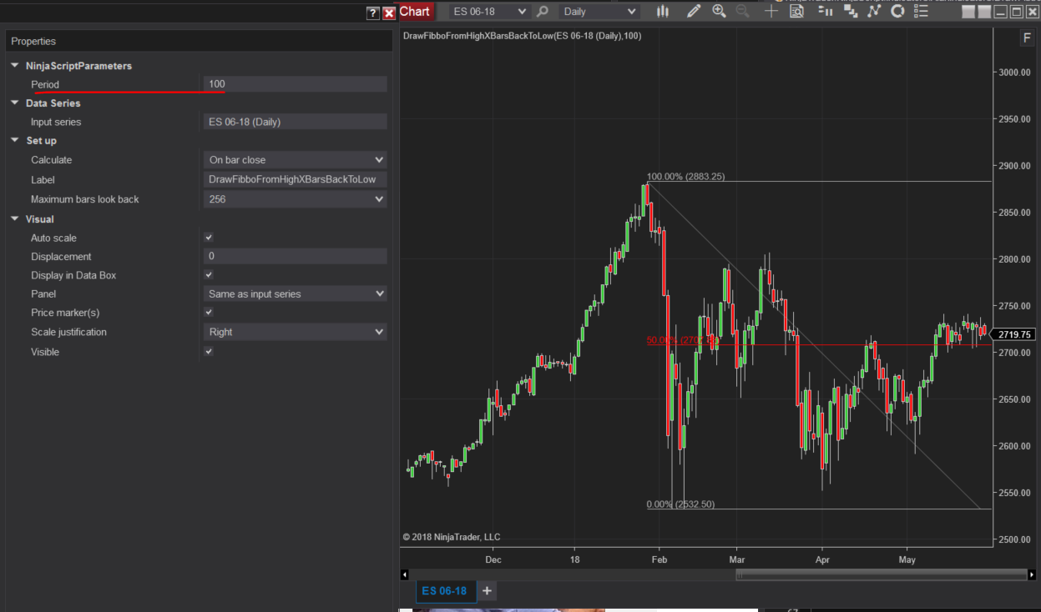Open the Data Box icon
Screen dimensions: 1041x612
coord(797,12)
